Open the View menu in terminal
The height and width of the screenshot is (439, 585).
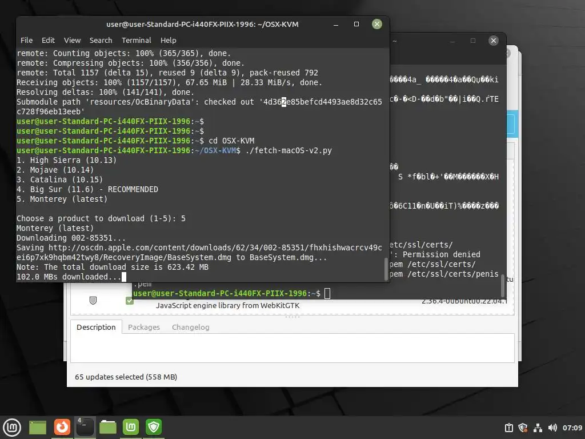point(72,40)
